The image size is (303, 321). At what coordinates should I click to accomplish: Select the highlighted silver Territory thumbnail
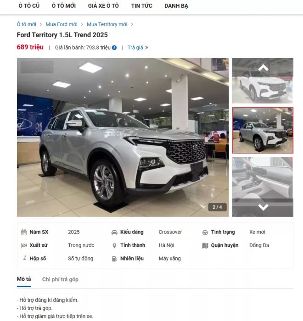click(263, 130)
